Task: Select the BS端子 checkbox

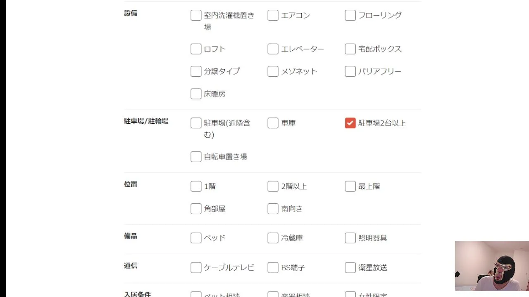Action: click(273, 268)
